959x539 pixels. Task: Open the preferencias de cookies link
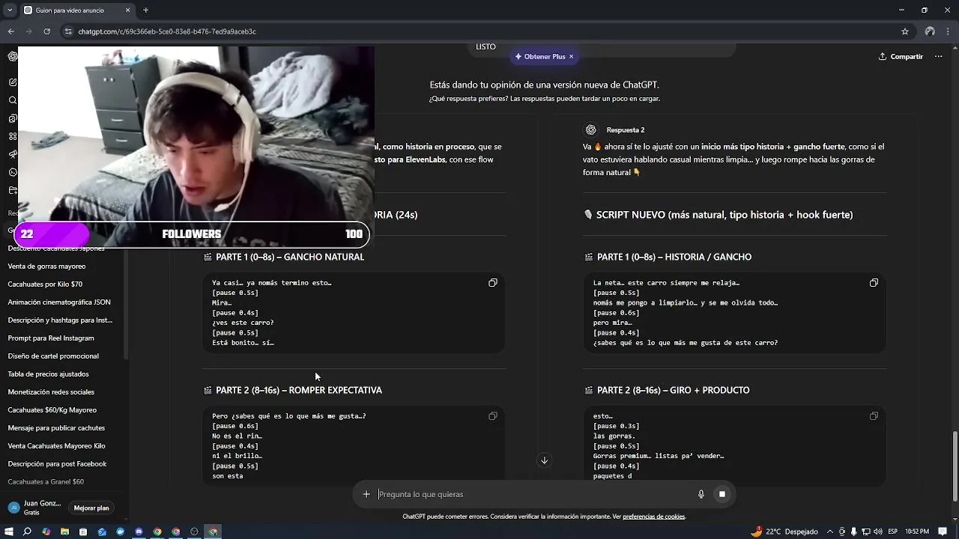point(654,517)
